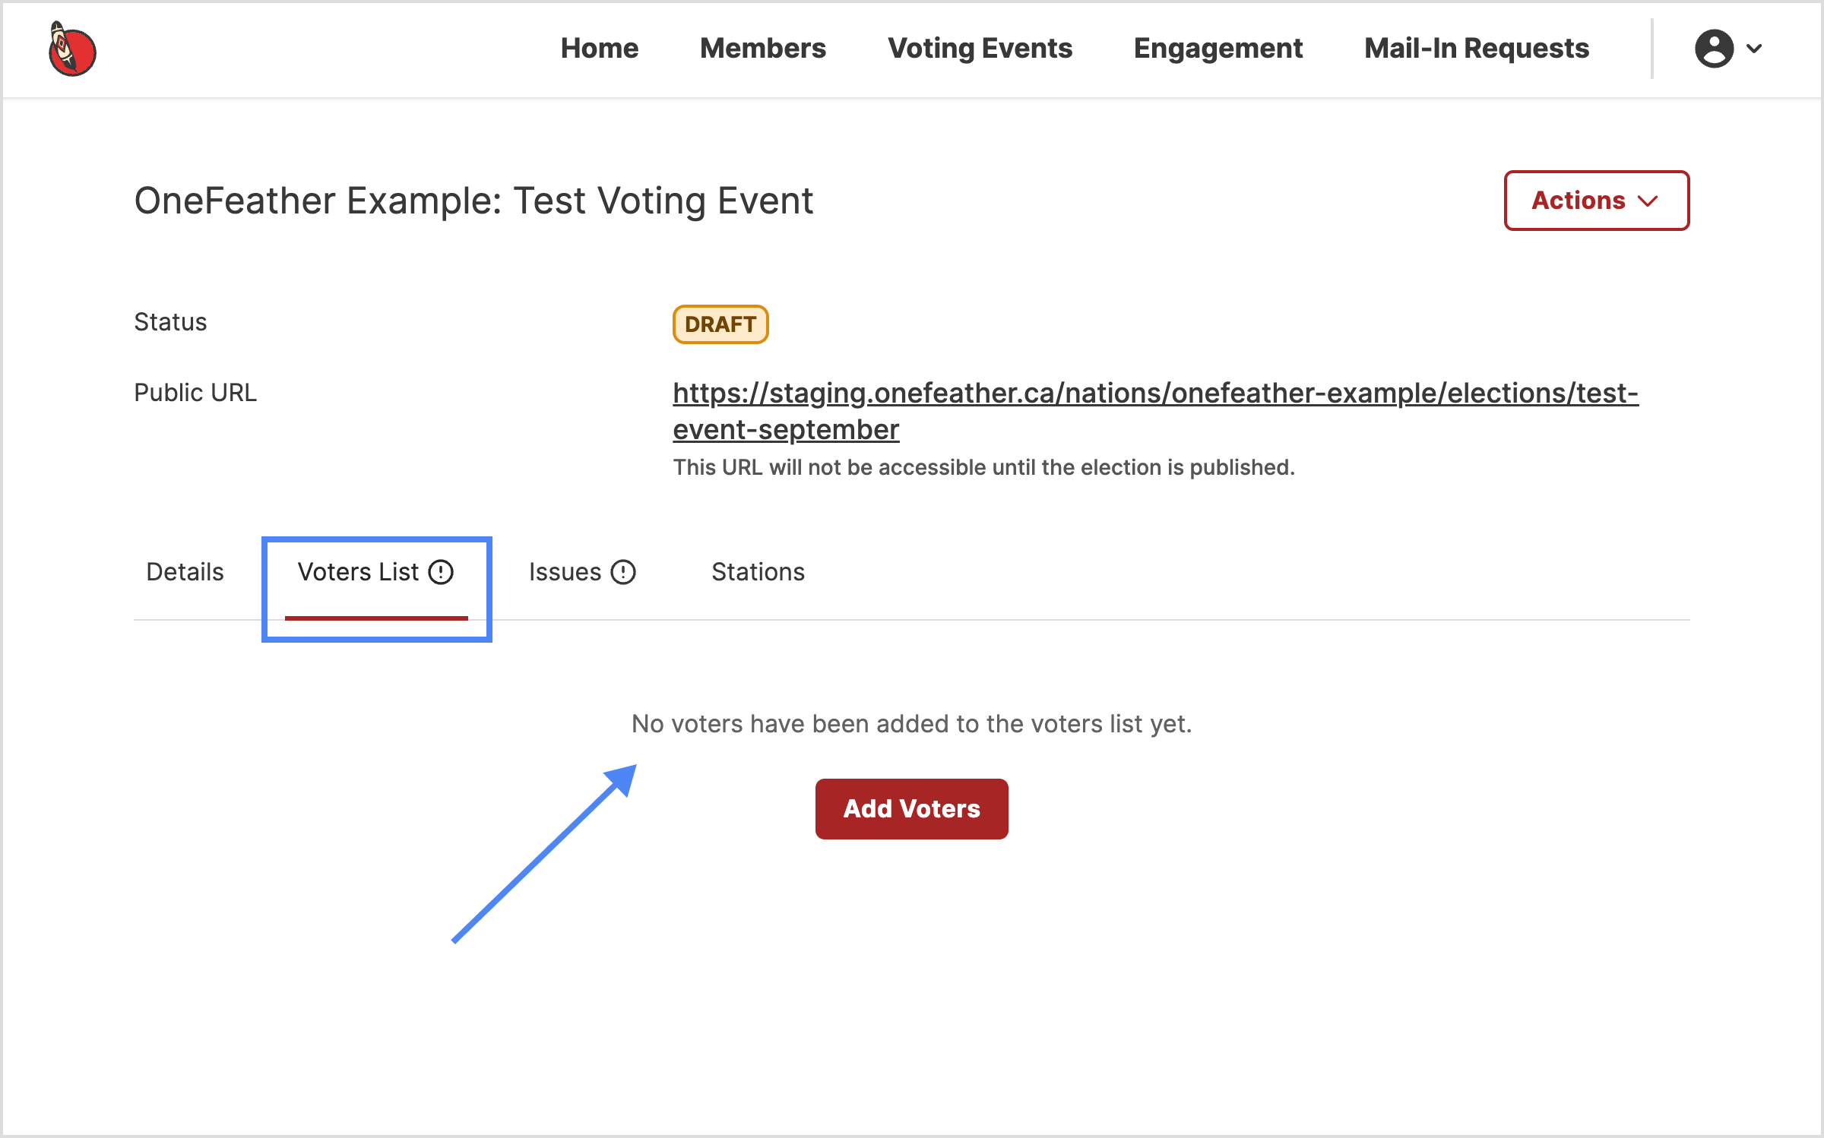Click the Issues tab alert icon
Image resolution: width=1824 pixels, height=1138 pixels.
click(x=623, y=572)
